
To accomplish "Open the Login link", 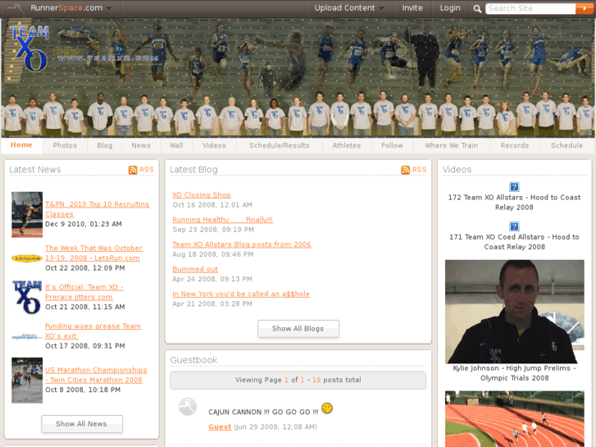I will pyautogui.click(x=449, y=8).
